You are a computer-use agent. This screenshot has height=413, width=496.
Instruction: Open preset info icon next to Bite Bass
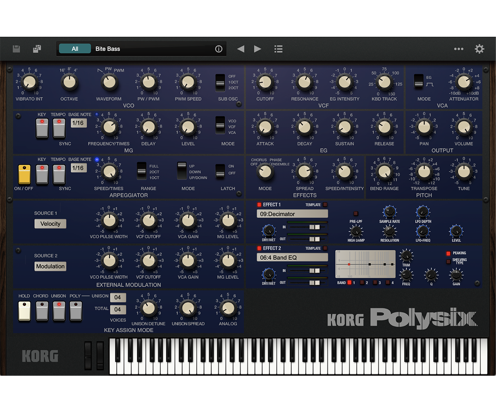[x=219, y=49]
